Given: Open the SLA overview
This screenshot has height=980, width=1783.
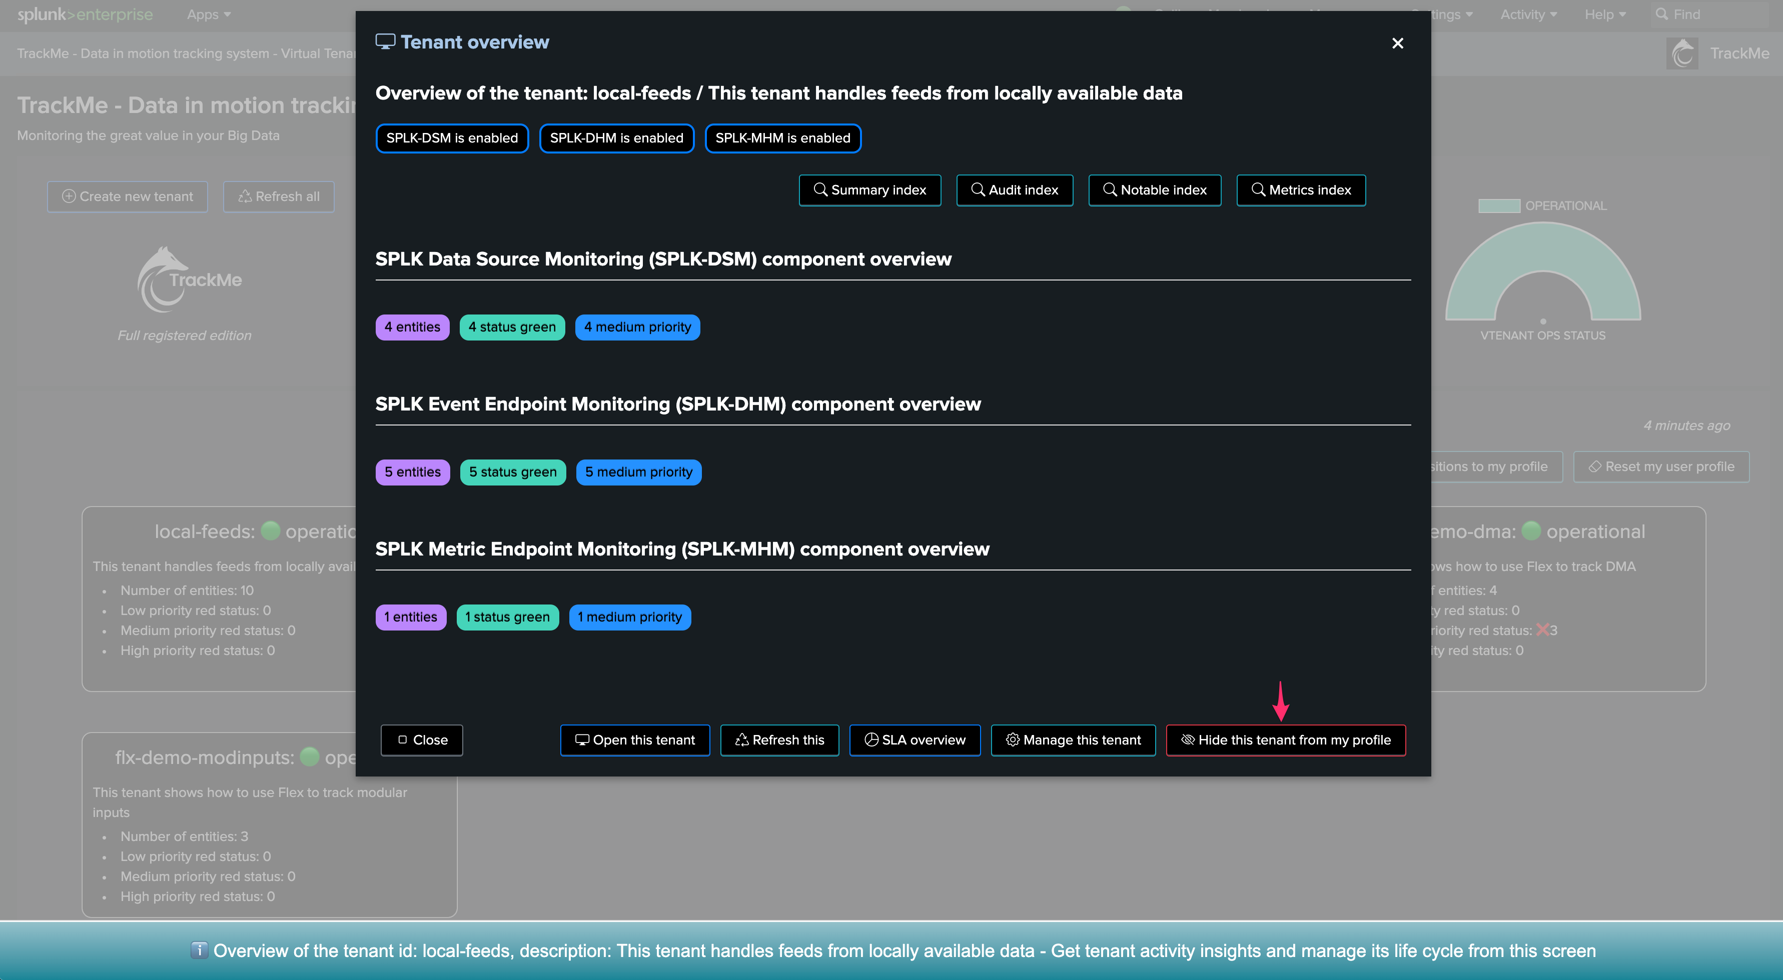Looking at the screenshot, I should [x=915, y=740].
